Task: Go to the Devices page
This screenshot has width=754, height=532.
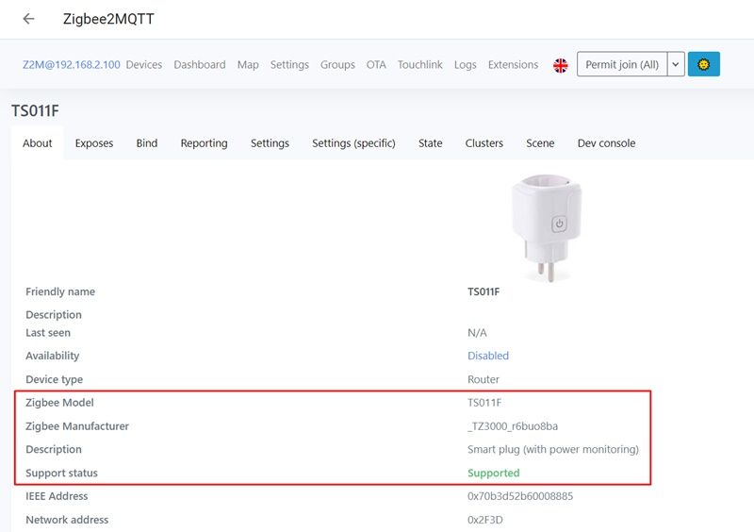Action: click(144, 64)
